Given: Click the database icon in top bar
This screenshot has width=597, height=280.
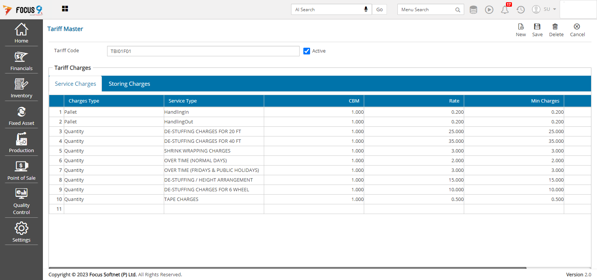Looking at the screenshot, I should [473, 10].
